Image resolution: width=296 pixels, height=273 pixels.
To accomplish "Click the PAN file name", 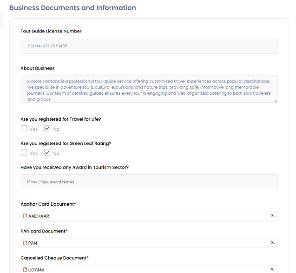I will pos(33,243).
